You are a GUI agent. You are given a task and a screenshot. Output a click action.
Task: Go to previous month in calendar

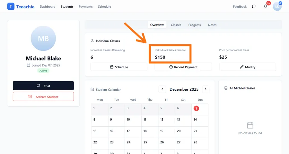coord(162,89)
